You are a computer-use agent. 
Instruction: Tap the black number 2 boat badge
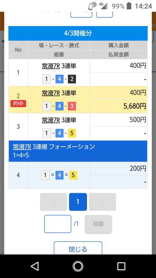(x=72, y=79)
